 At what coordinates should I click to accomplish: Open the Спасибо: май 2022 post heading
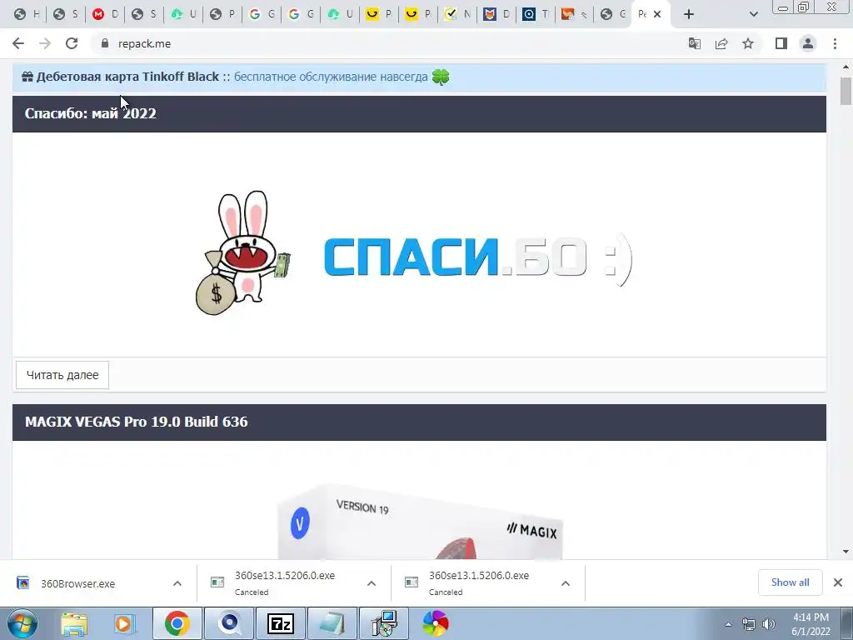90,113
